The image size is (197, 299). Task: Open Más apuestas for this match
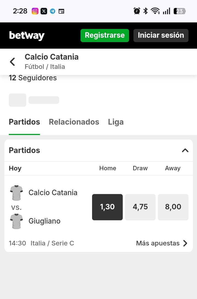[x=162, y=243]
